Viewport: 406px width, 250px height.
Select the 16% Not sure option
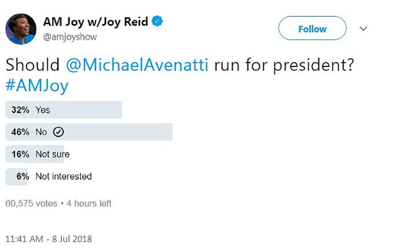38,154
